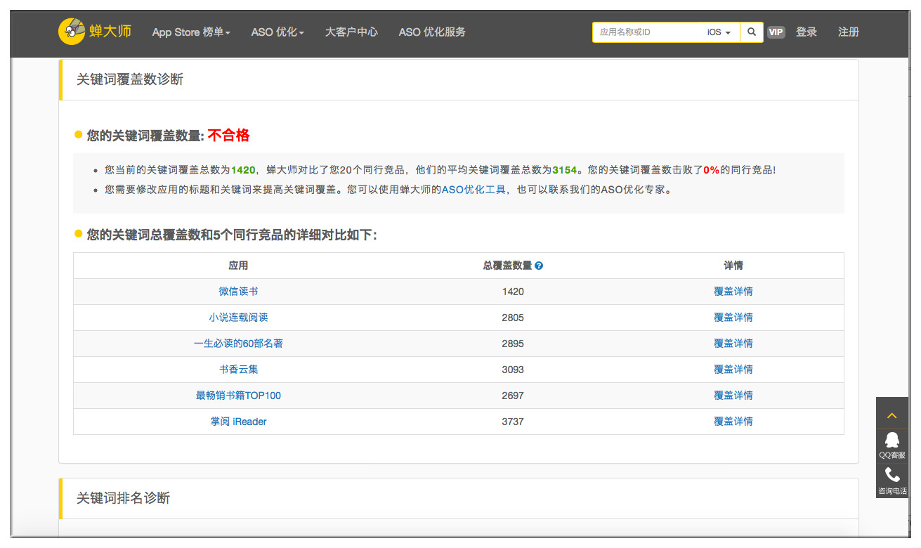
Task: Click the 关键词覆盖数诊断 section heading
Action: tap(130, 79)
